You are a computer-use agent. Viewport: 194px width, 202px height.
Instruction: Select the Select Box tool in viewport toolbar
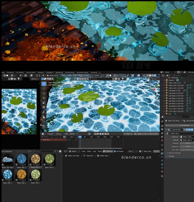click(44, 84)
